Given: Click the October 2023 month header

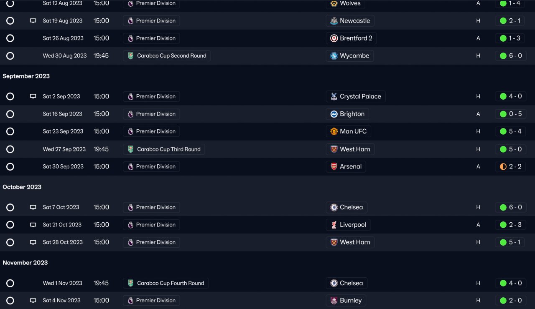Looking at the screenshot, I should click(22, 187).
